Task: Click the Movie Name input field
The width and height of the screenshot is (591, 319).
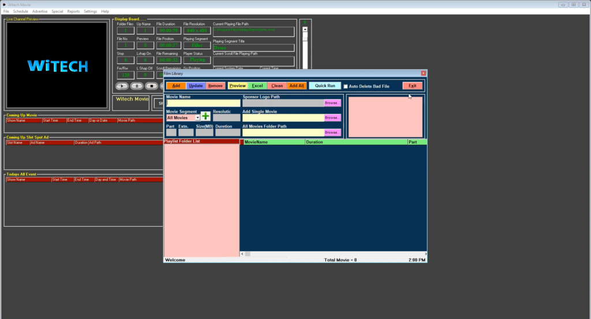Action: tap(203, 103)
